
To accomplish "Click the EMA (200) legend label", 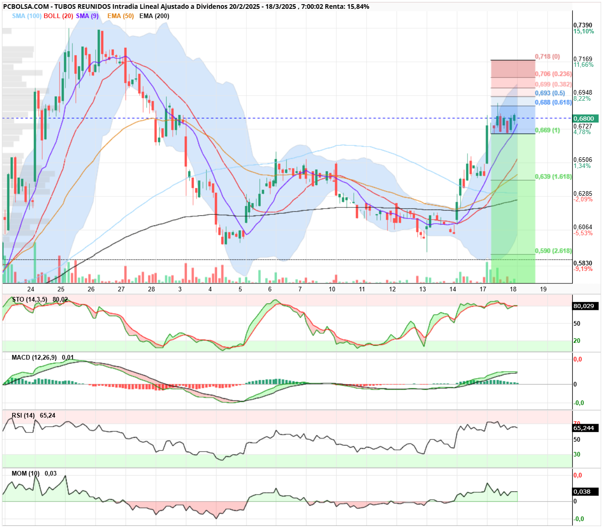I will point(154,16).
